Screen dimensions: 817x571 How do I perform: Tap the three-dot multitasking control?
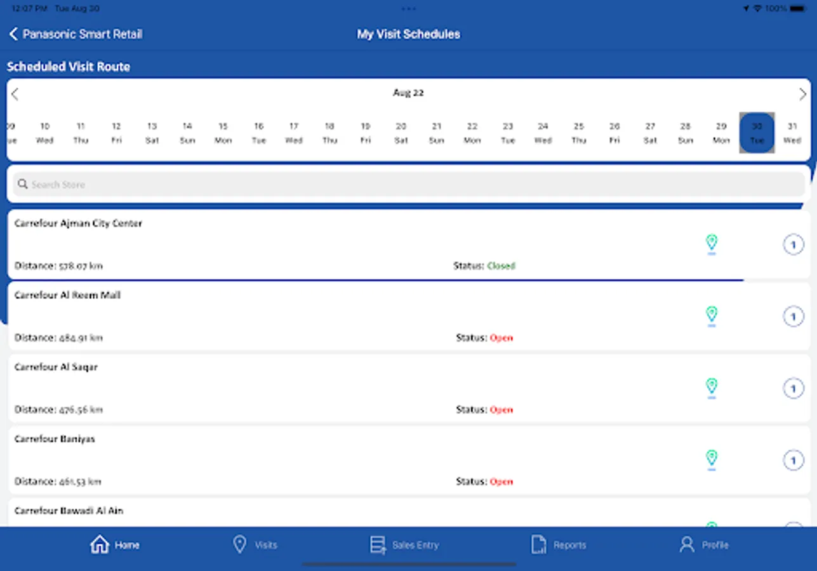[409, 9]
